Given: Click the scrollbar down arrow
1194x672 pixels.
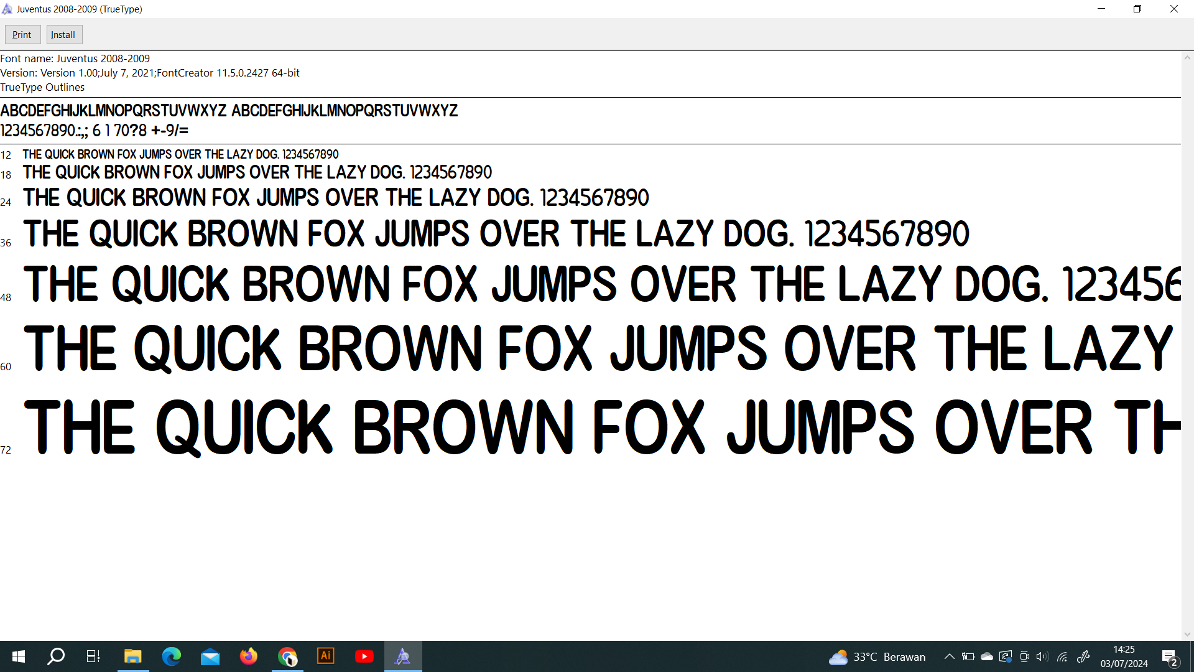Looking at the screenshot, I should click(1187, 634).
